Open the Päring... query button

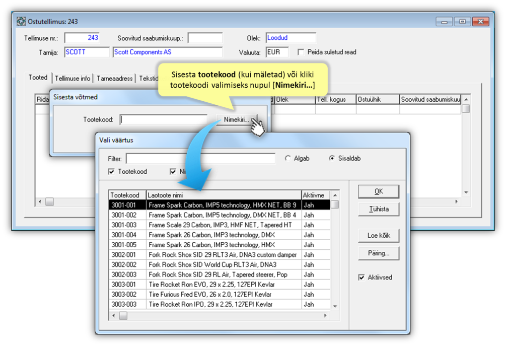pyautogui.click(x=379, y=253)
